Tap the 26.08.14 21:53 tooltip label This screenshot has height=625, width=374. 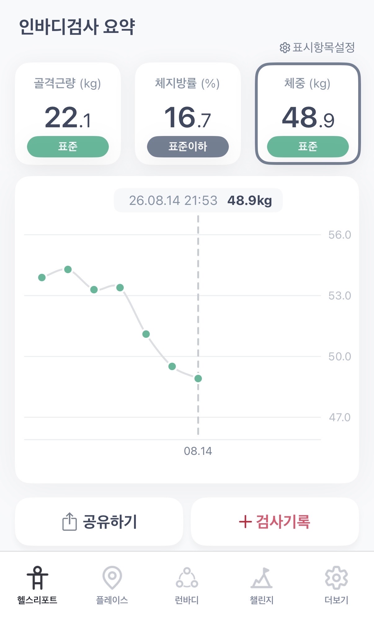(x=173, y=201)
